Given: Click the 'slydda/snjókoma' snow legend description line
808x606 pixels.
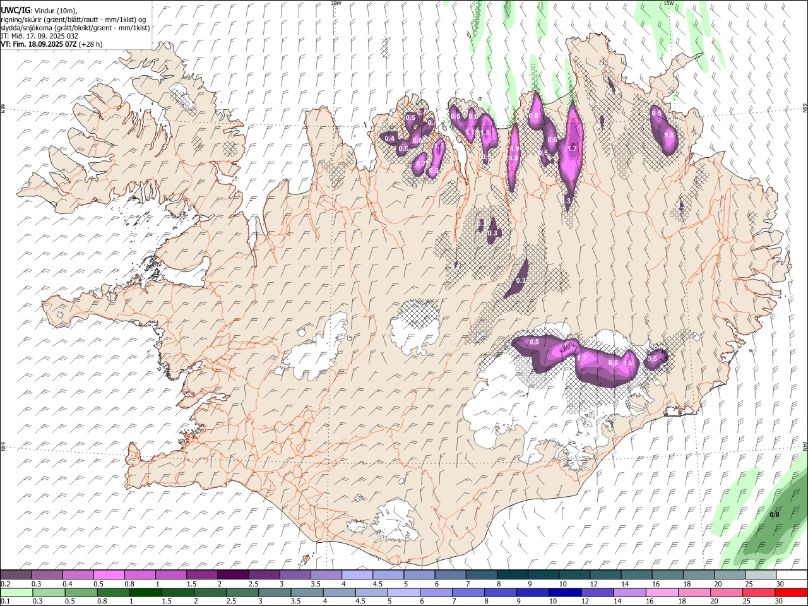Looking at the screenshot, I should pyautogui.click(x=75, y=28).
